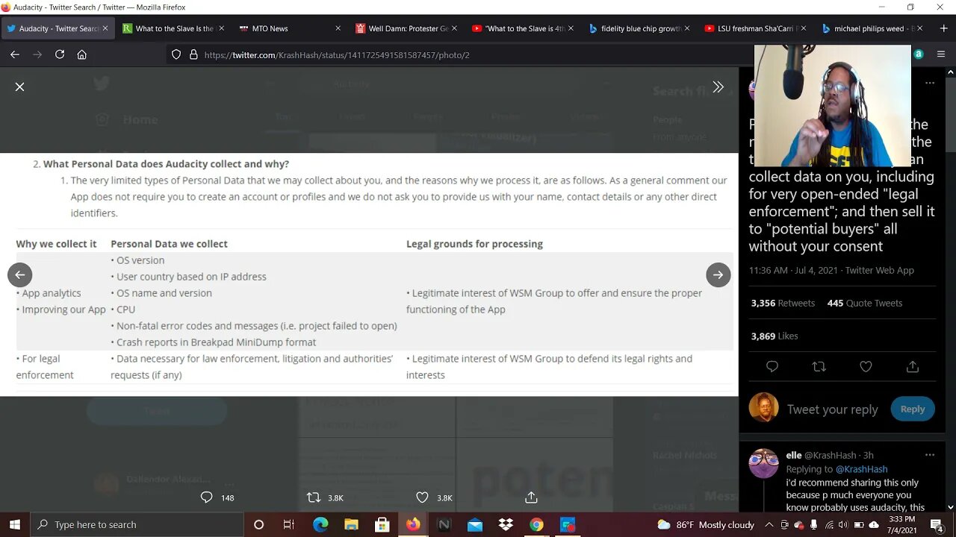Open File Explorer from the taskbar
The width and height of the screenshot is (956, 537).
(x=351, y=524)
